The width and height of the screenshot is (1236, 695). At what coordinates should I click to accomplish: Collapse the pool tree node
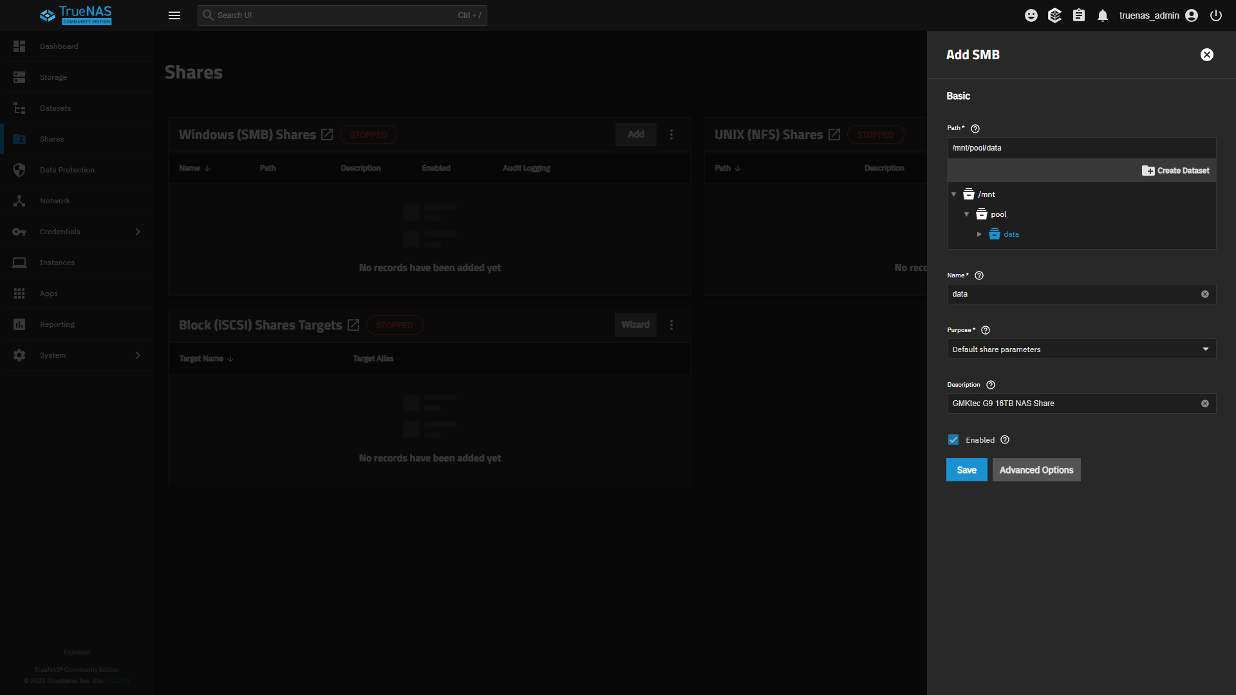(x=966, y=214)
